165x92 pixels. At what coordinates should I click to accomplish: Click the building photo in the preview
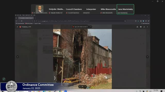tap(82, 59)
